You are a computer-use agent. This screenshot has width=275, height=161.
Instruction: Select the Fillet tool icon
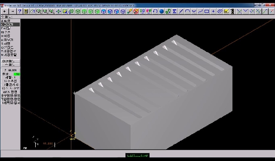(194, 12)
